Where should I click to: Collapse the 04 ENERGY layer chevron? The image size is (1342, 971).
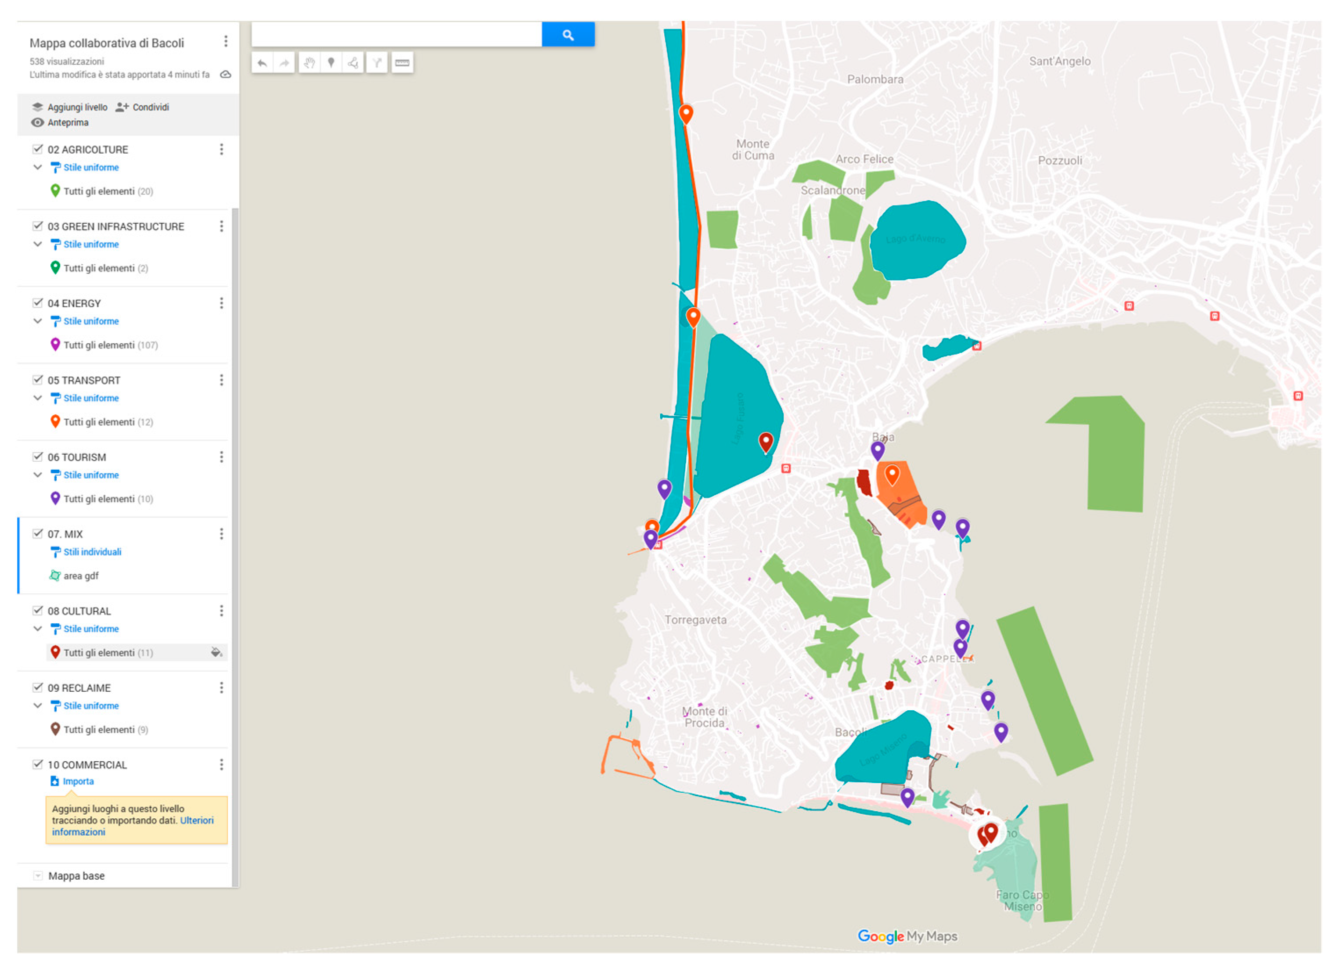point(38,321)
